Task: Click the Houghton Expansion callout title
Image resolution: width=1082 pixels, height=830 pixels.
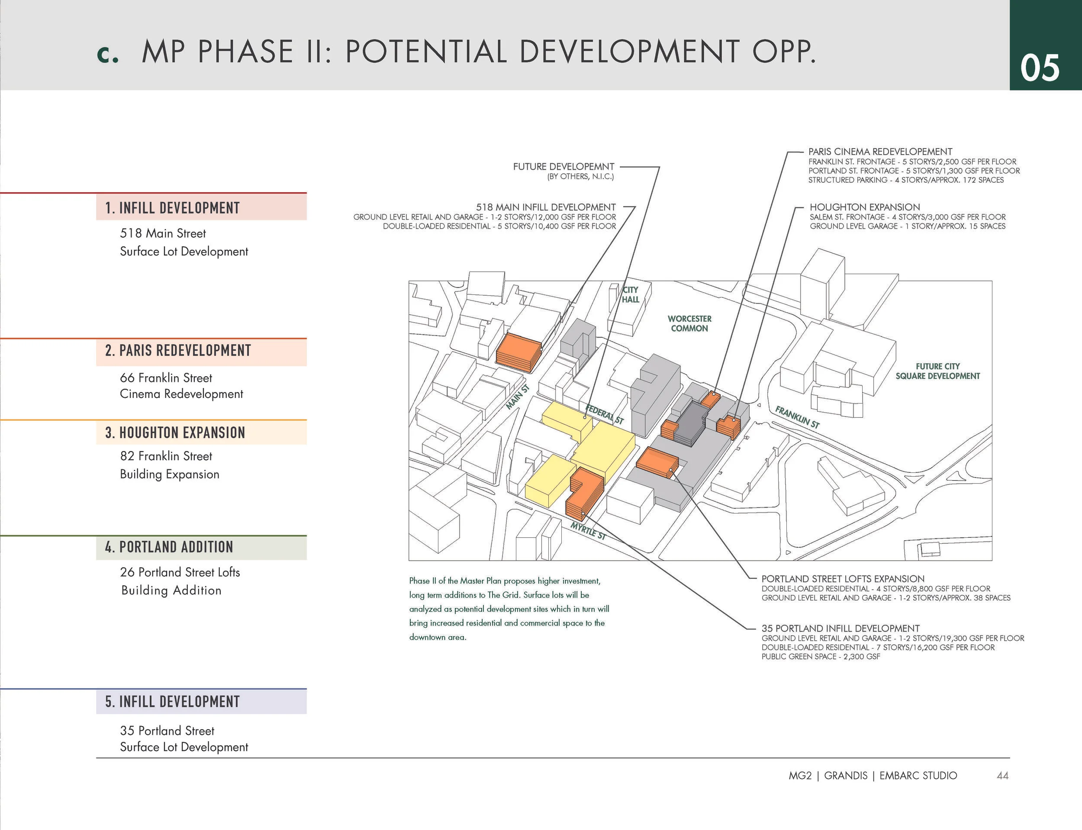Action: [865, 207]
